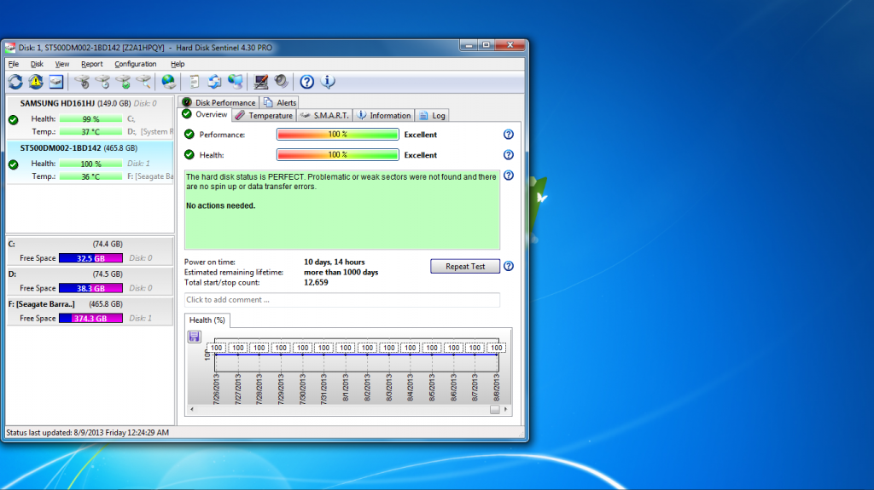Click the help icon next to Repeat Test
874x490 pixels.
[509, 266]
